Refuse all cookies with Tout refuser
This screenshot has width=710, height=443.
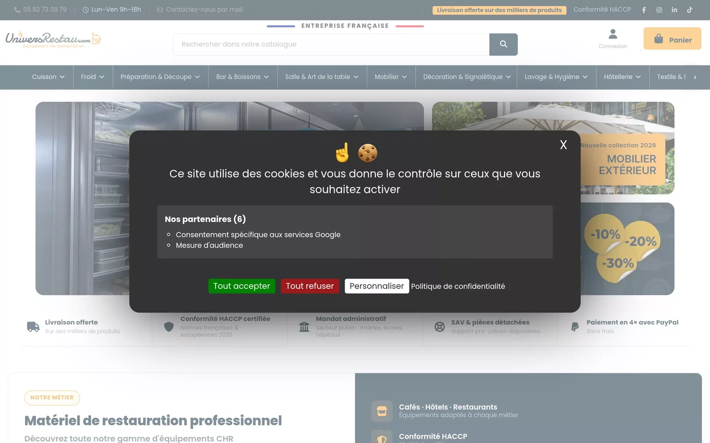coord(310,286)
